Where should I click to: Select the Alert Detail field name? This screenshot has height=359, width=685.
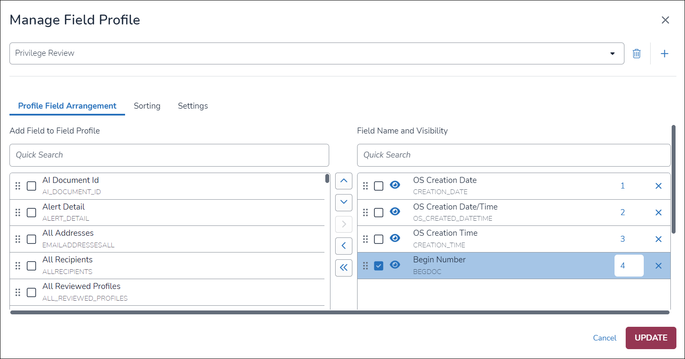(64, 207)
